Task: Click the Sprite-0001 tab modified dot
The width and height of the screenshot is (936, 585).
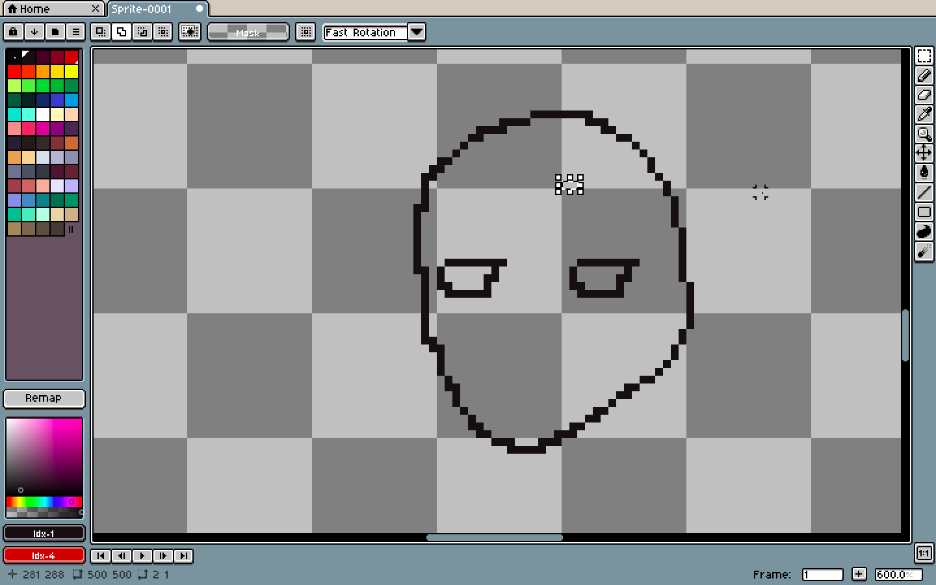Action: (200, 9)
